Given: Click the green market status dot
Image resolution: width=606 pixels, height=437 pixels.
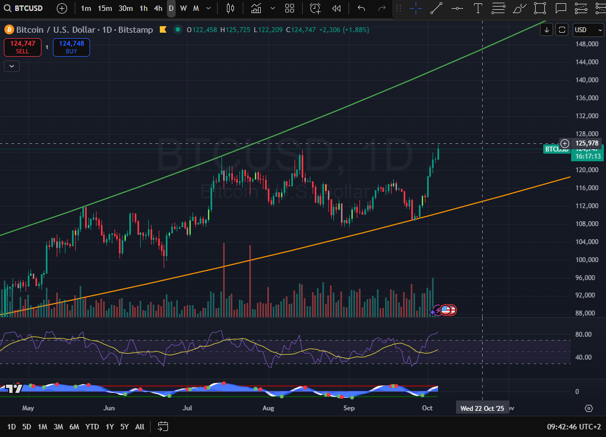Looking at the screenshot, I should [x=177, y=29].
